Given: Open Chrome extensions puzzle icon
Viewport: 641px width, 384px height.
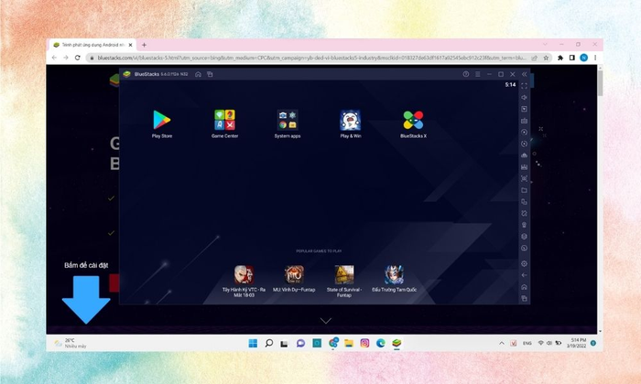Looking at the screenshot, I should pyautogui.click(x=560, y=58).
